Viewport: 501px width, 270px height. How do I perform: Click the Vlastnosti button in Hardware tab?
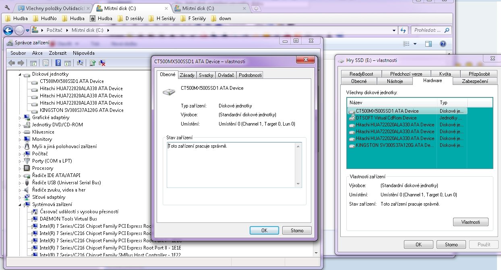pos(470,222)
